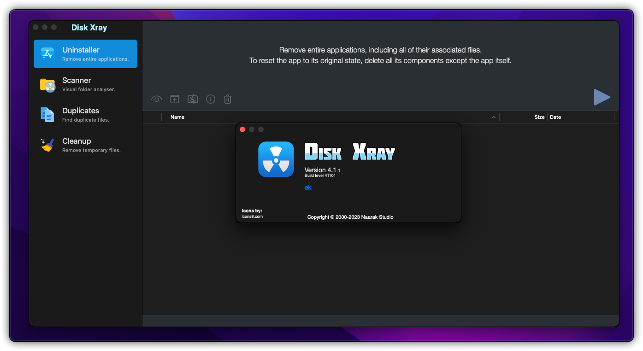Open Icons8.com credit link
The width and height of the screenshot is (643, 351).
pyautogui.click(x=252, y=216)
